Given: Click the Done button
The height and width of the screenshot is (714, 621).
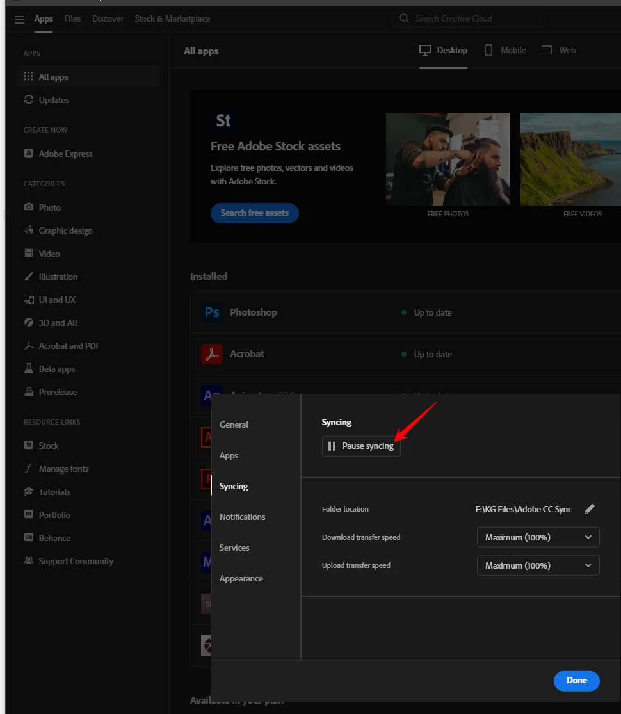Looking at the screenshot, I should (x=576, y=681).
